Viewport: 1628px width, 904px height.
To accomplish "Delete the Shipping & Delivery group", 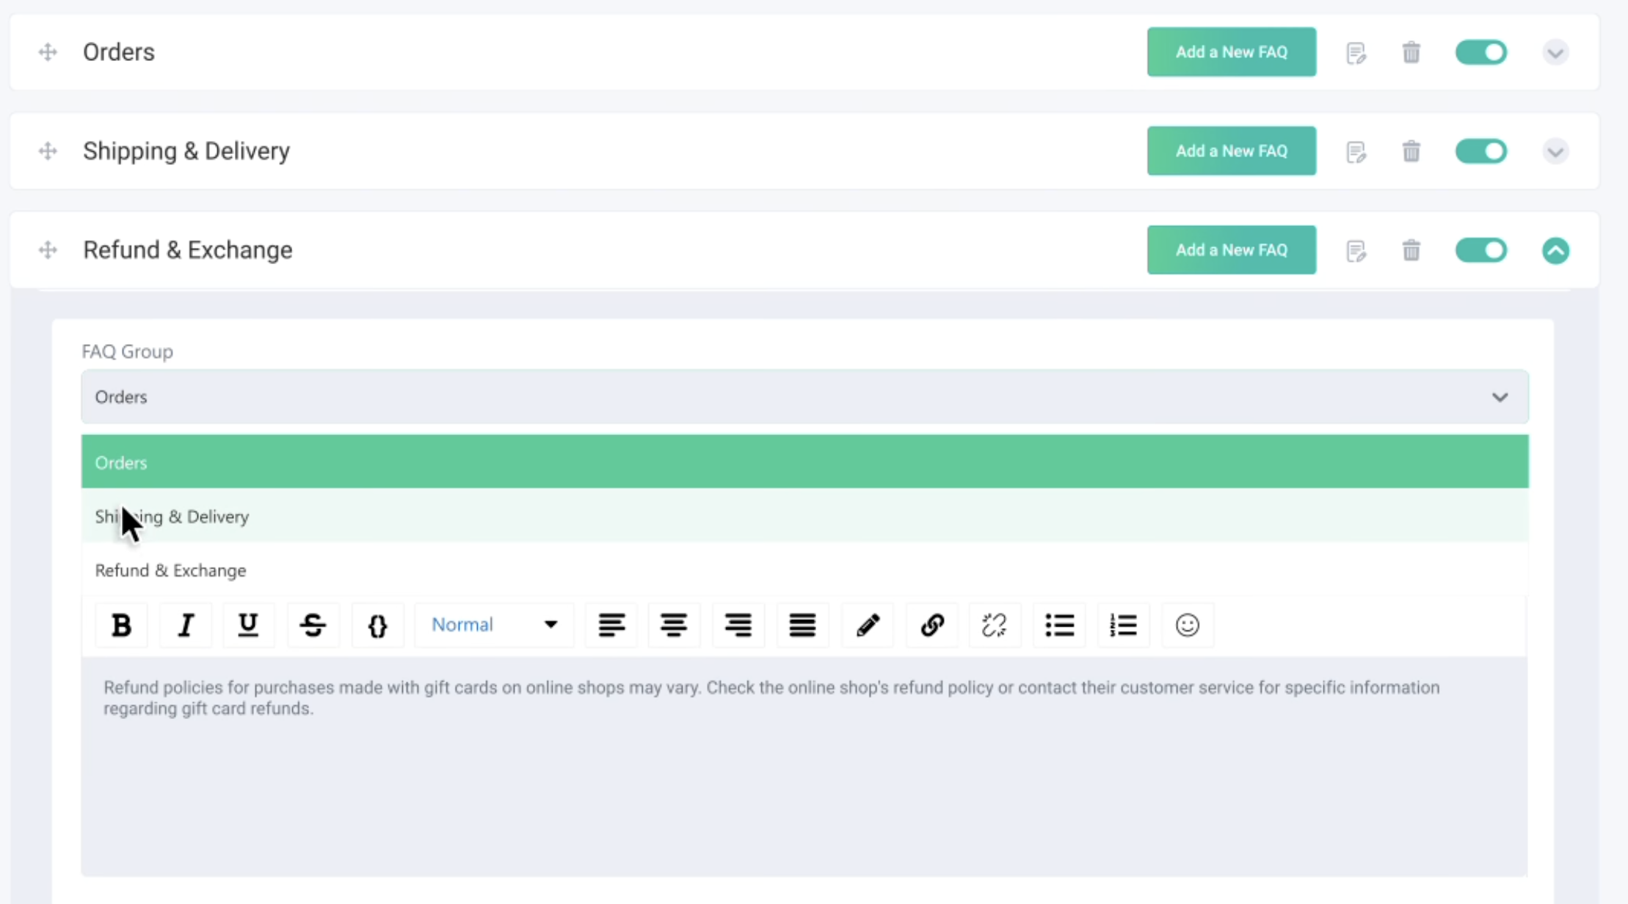I will [x=1411, y=151].
